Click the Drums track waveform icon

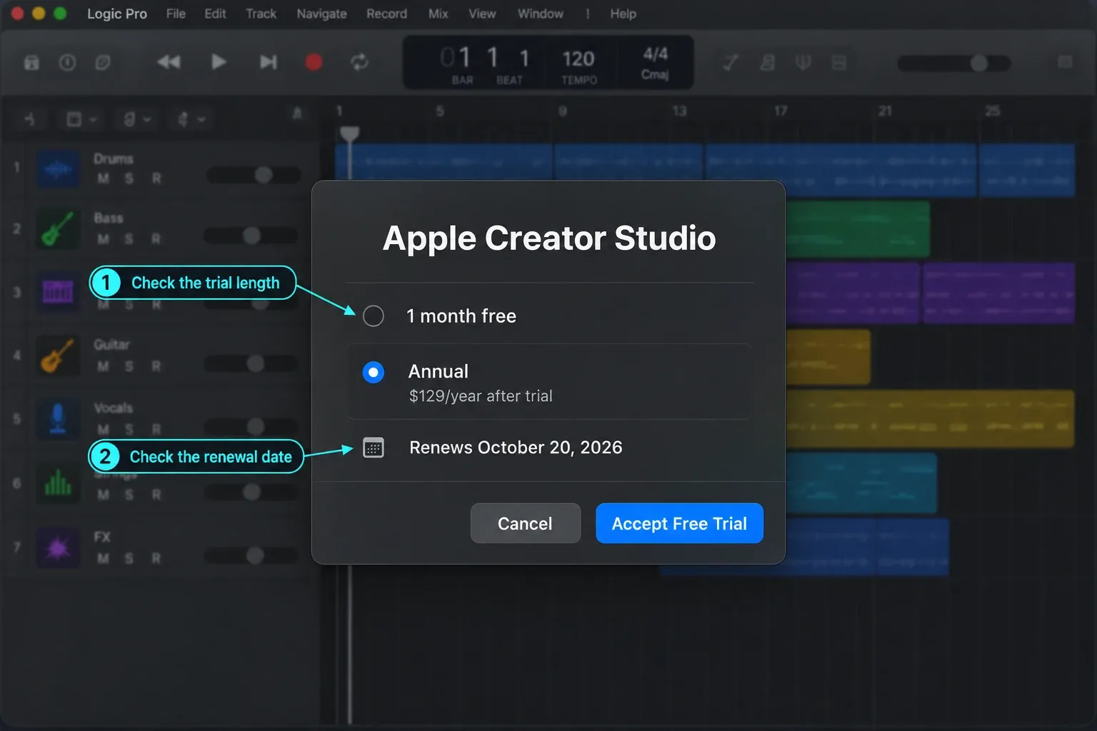point(58,169)
